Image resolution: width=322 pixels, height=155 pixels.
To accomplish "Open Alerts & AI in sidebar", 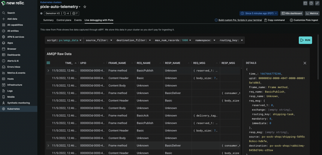I will 13,61.
